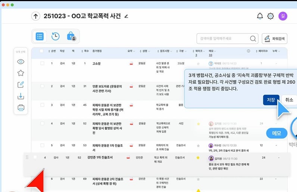This screenshot has width=297, height=192.
Task: Open 강민준 1차 진술조서 title
Action: (100, 157)
